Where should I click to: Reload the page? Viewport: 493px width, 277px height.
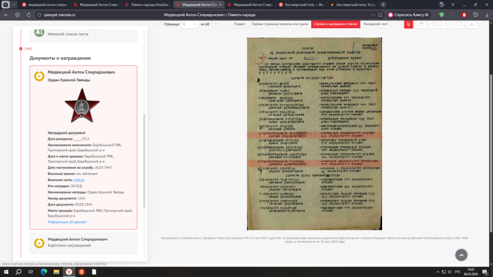click(28, 15)
